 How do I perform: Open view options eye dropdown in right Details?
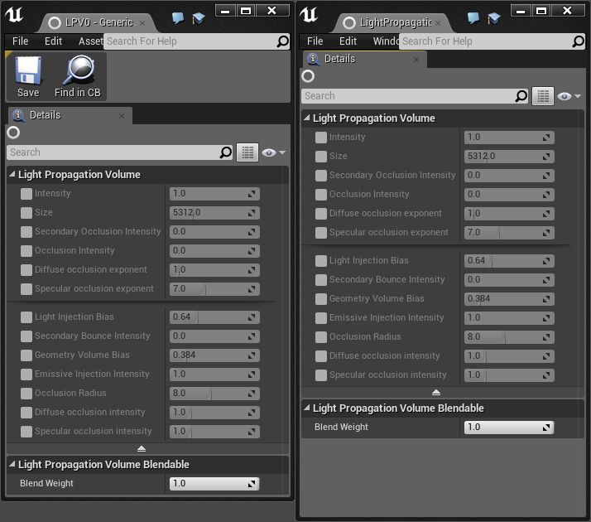click(x=569, y=97)
